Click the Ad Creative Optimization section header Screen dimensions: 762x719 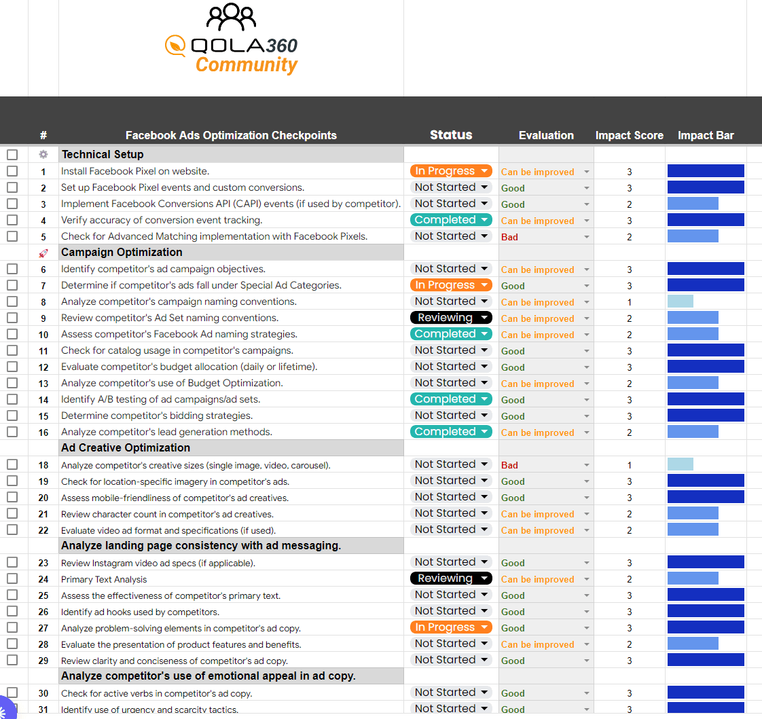[232, 447]
